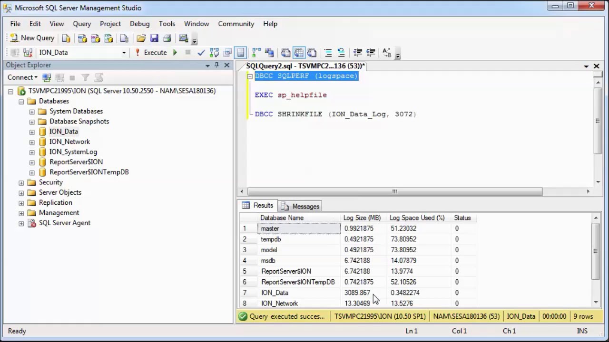The width and height of the screenshot is (609, 342).
Task: Click Object Explorer connect server icon
Action: pos(46,77)
